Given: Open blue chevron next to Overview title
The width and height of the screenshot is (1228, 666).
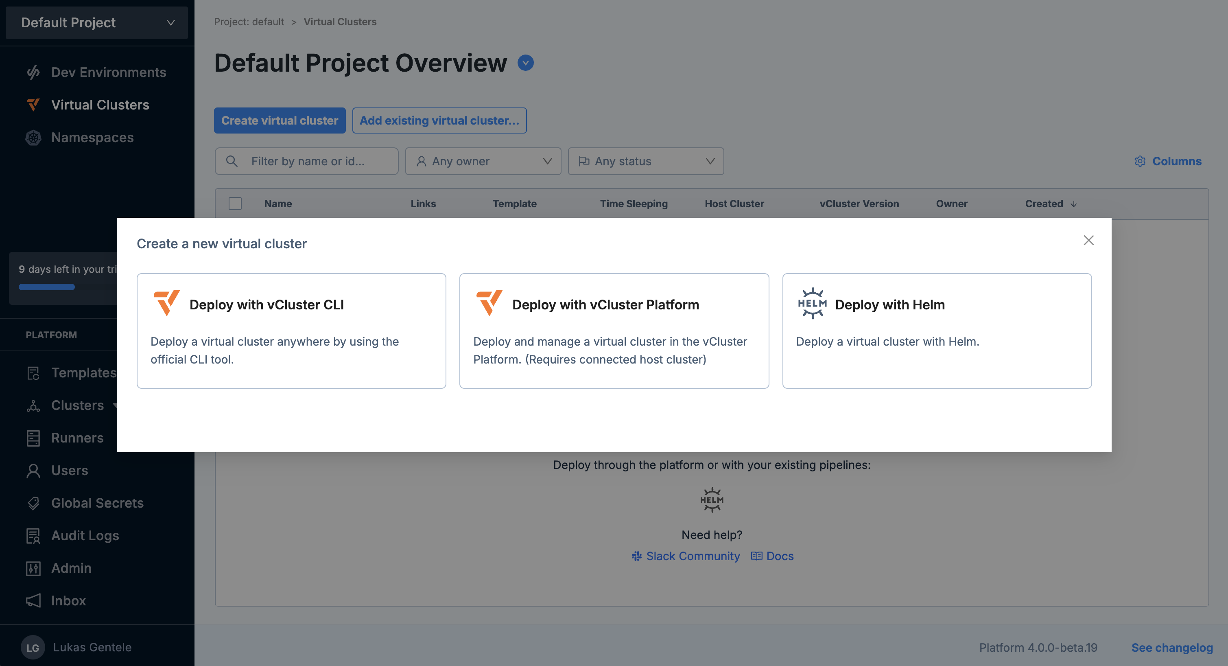Looking at the screenshot, I should (x=525, y=63).
